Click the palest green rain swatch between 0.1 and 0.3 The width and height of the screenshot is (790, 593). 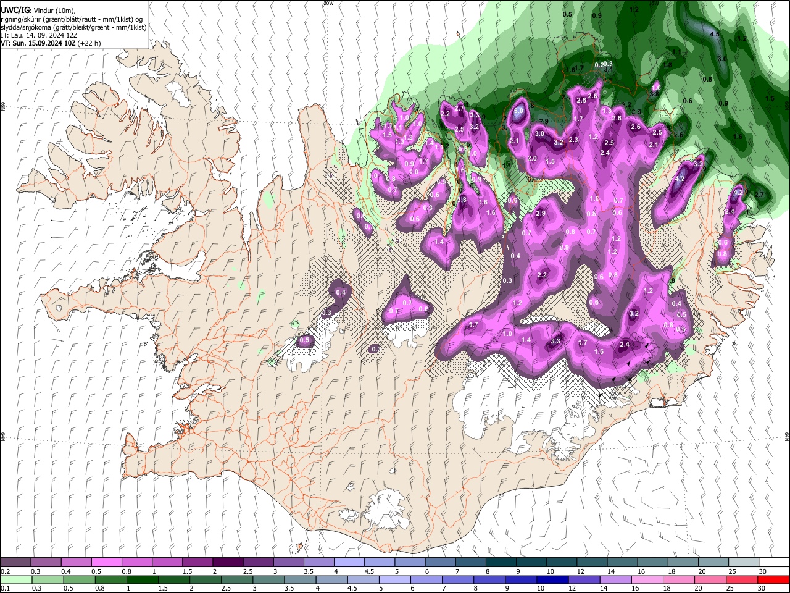(16, 579)
